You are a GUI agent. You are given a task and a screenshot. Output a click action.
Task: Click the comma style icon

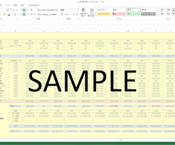click(70, 14)
